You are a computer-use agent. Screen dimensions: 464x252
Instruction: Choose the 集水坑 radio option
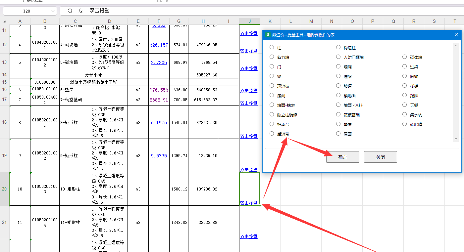click(x=404, y=114)
